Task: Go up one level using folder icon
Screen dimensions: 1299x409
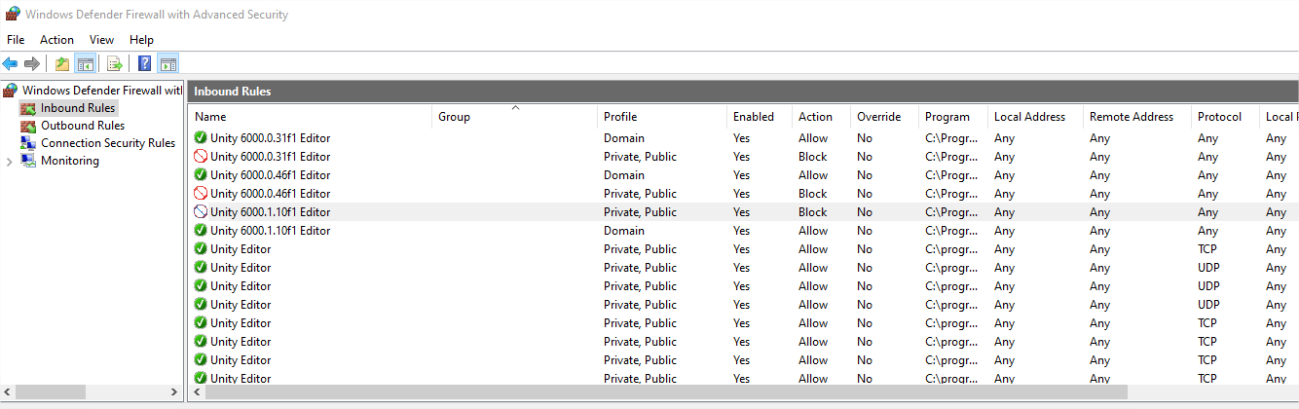Action: click(62, 64)
